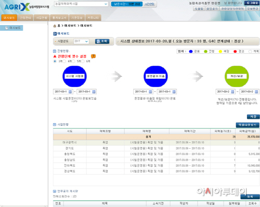Click the 재해기간 column header
Viewport: 260px width, 207px height.
point(190,131)
